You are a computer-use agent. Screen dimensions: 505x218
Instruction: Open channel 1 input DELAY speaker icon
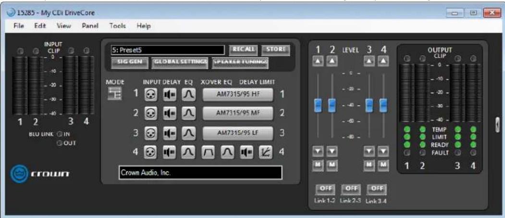tap(169, 94)
